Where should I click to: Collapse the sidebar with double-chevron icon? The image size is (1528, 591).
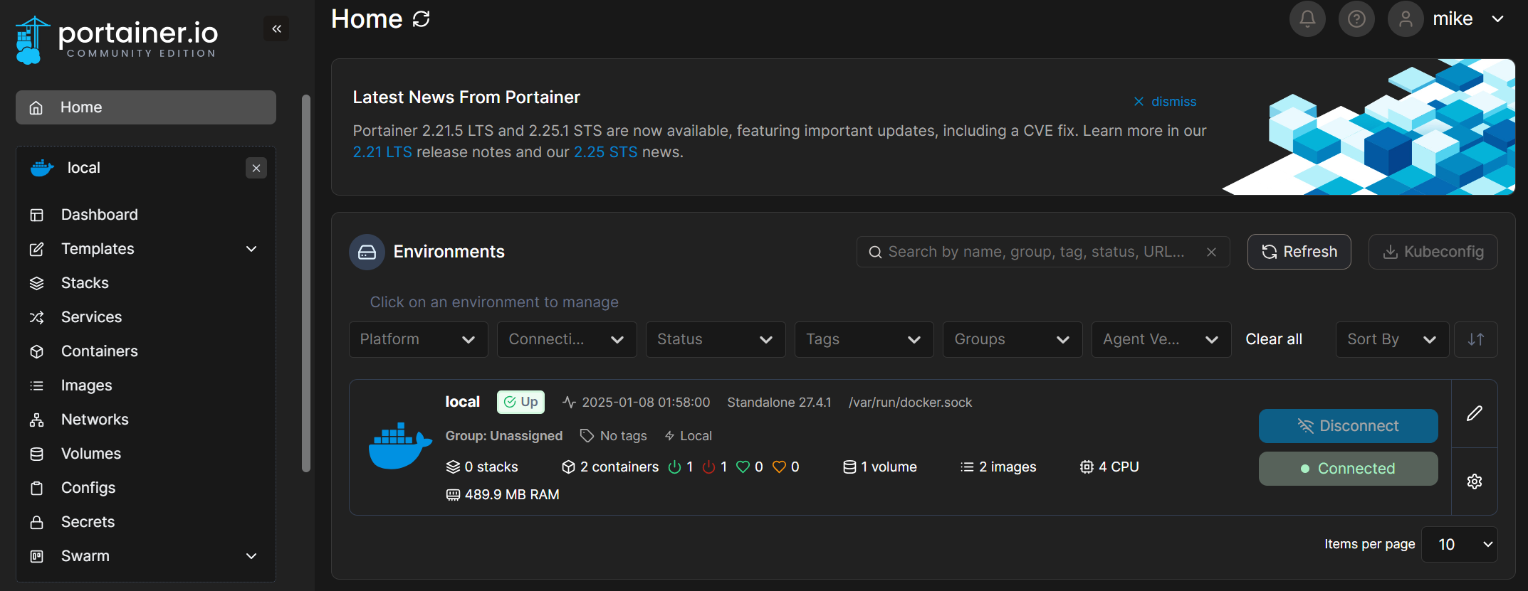276,28
